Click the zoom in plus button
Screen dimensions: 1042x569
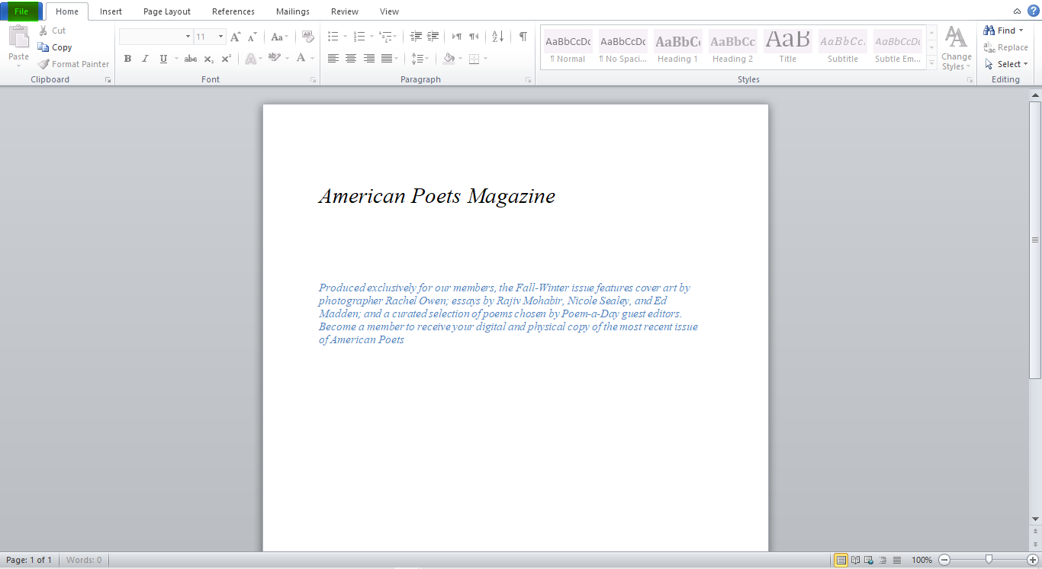click(1033, 560)
